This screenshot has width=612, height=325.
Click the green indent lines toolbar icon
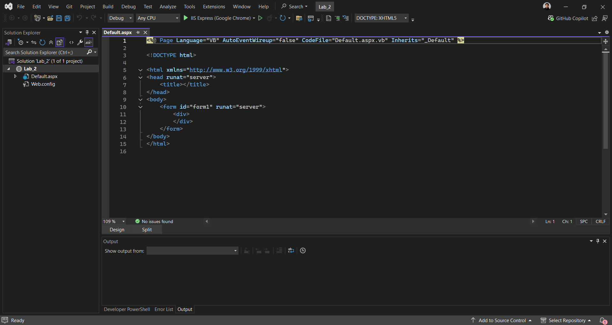coord(338,18)
